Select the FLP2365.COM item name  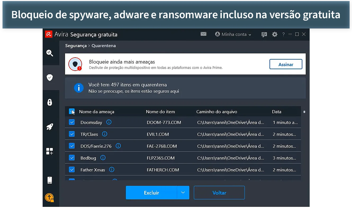(161, 158)
